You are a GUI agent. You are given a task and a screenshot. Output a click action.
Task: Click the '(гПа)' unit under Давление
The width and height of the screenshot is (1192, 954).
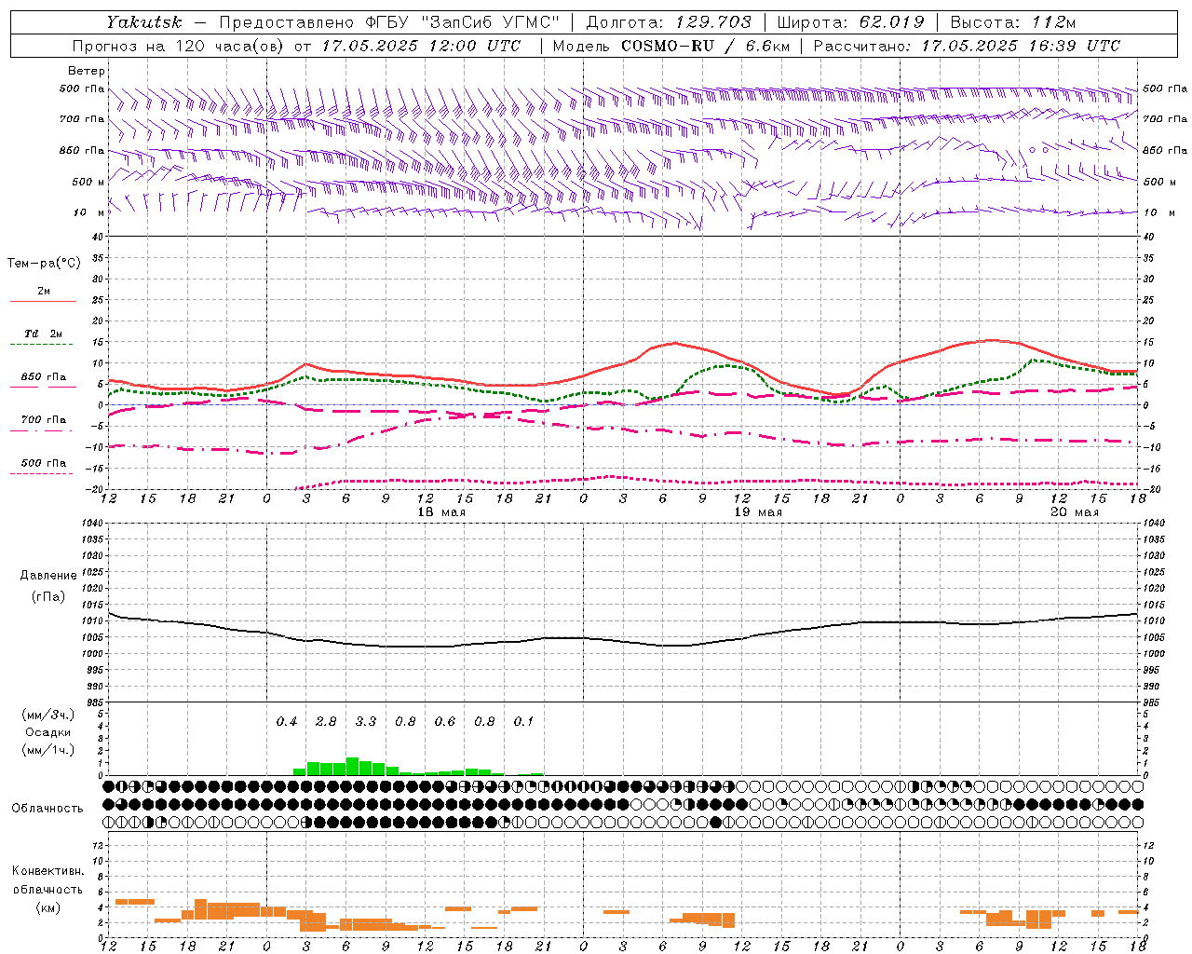(x=48, y=597)
